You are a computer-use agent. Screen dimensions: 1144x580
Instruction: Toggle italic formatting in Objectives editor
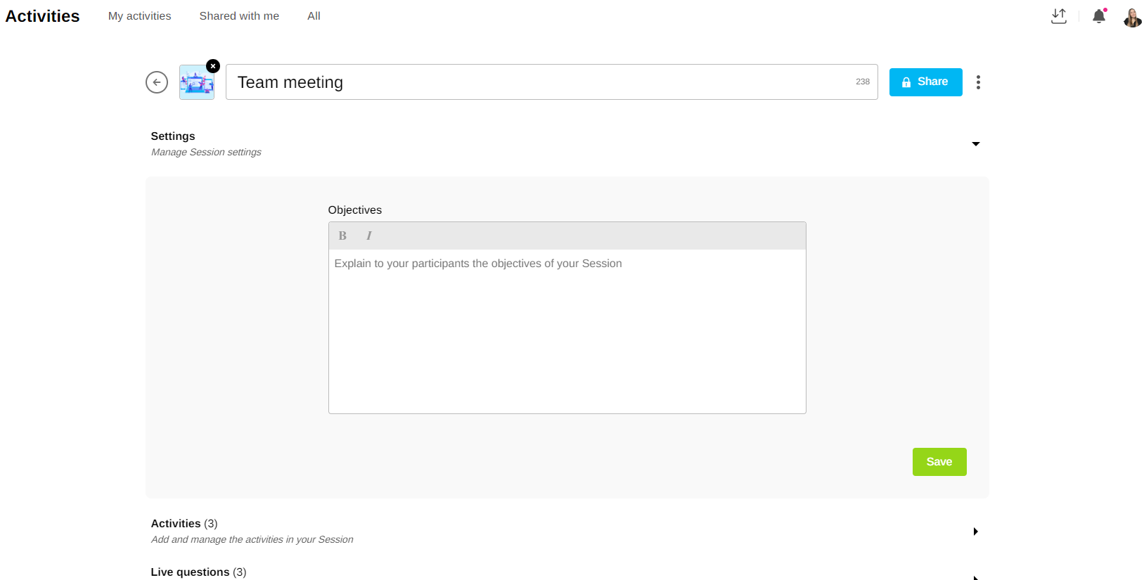368,236
